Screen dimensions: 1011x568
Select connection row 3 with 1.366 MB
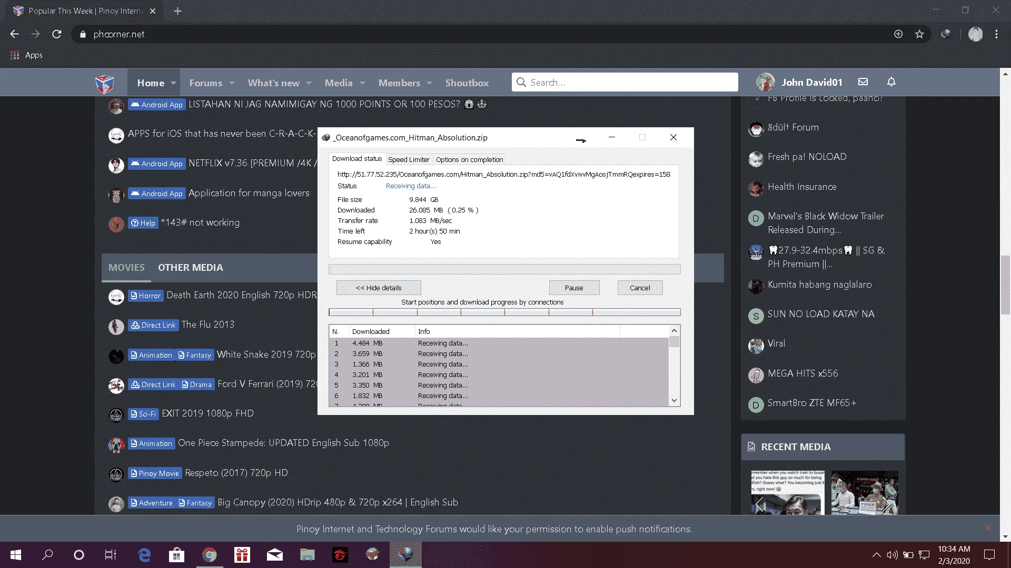[x=499, y=364]
